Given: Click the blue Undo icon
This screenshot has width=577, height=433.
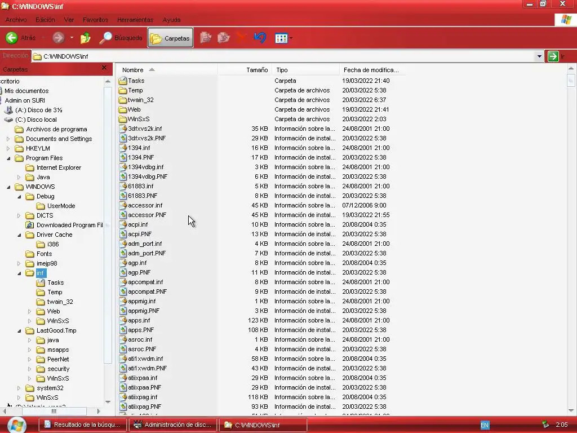Looking at the screenshot, I should click(260, 38).
